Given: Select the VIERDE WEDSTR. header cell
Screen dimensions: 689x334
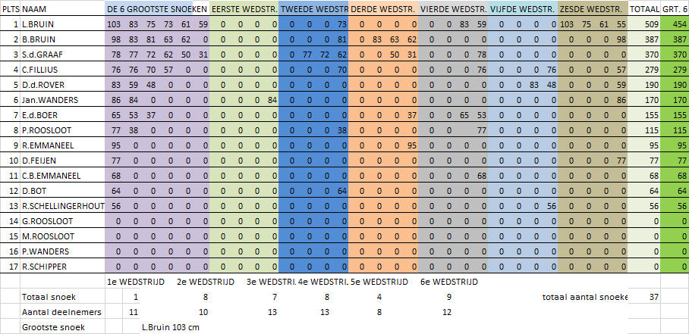Looking at the screenshot, I should point(453,9).
